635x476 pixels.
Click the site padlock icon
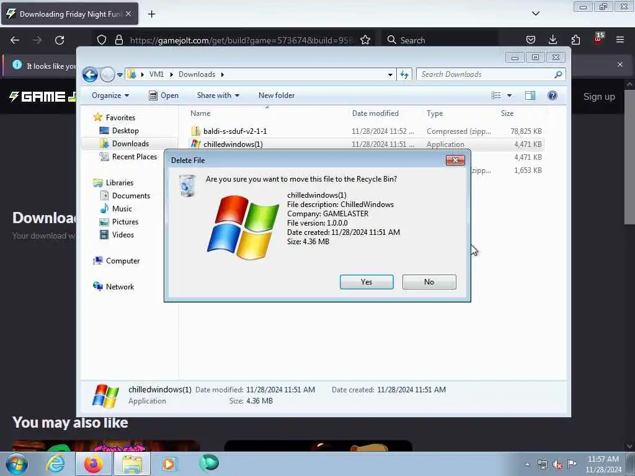pyautogui.click(x=118, y=40)
